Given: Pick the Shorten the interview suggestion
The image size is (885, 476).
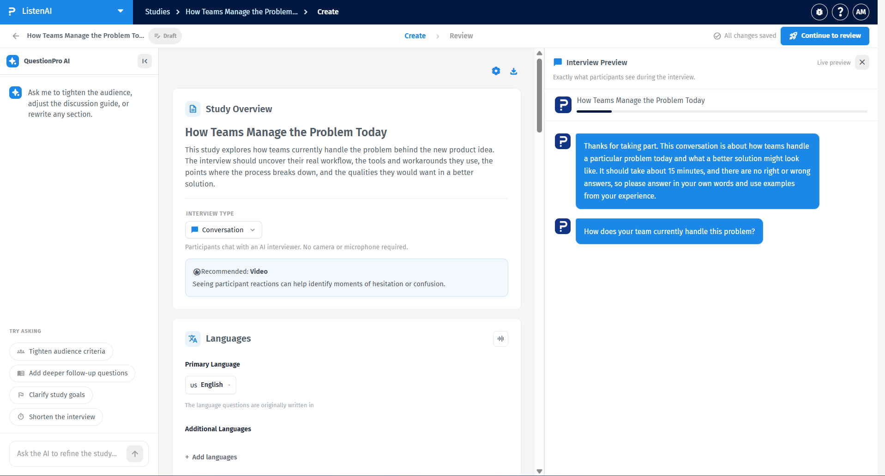Looking at the screenshot, I should [56, 417].
